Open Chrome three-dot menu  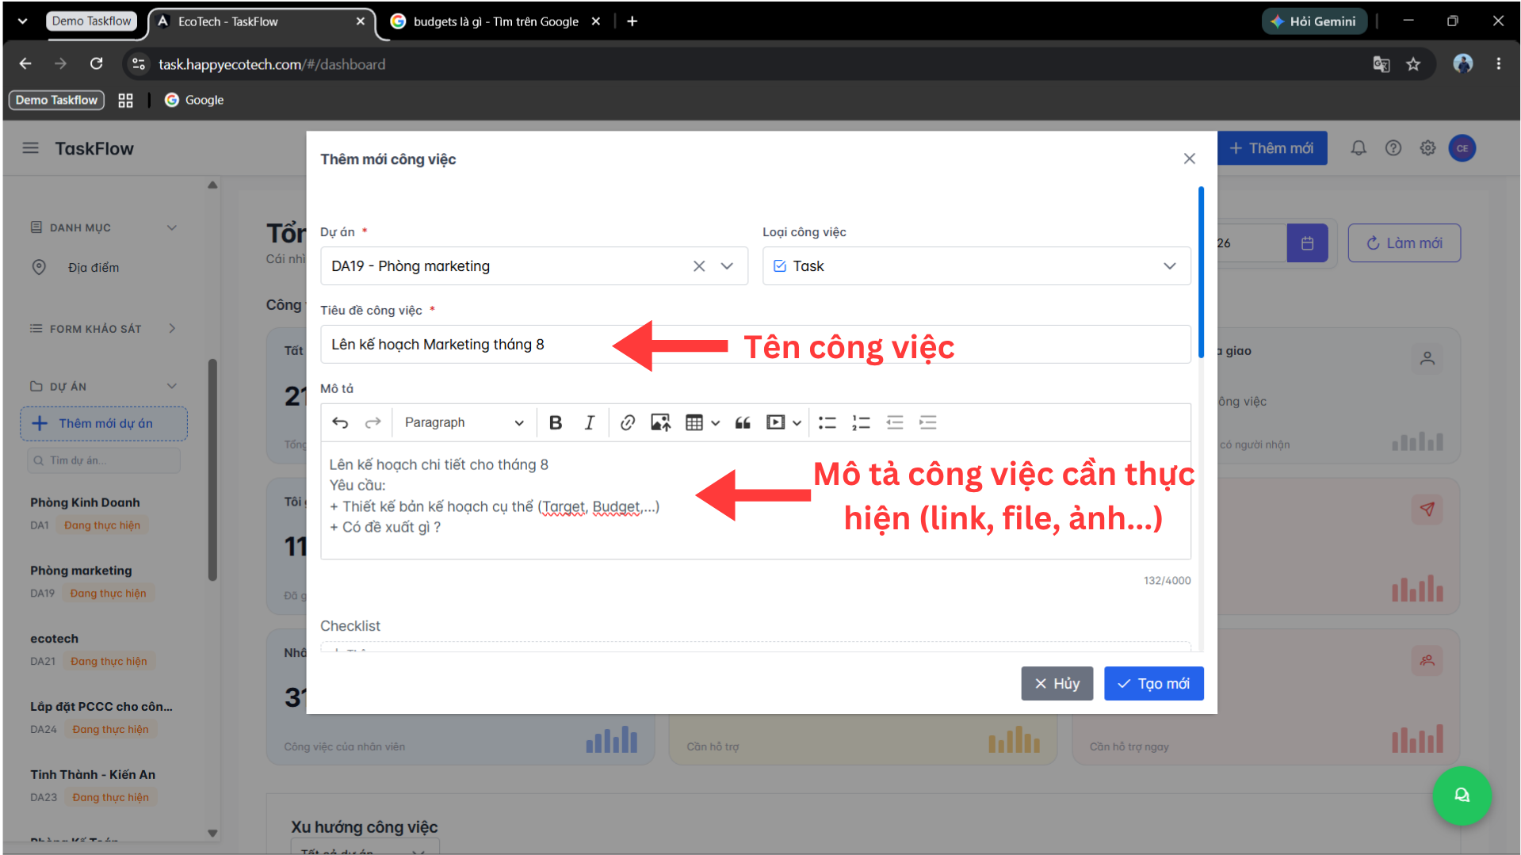point(1498,64)
